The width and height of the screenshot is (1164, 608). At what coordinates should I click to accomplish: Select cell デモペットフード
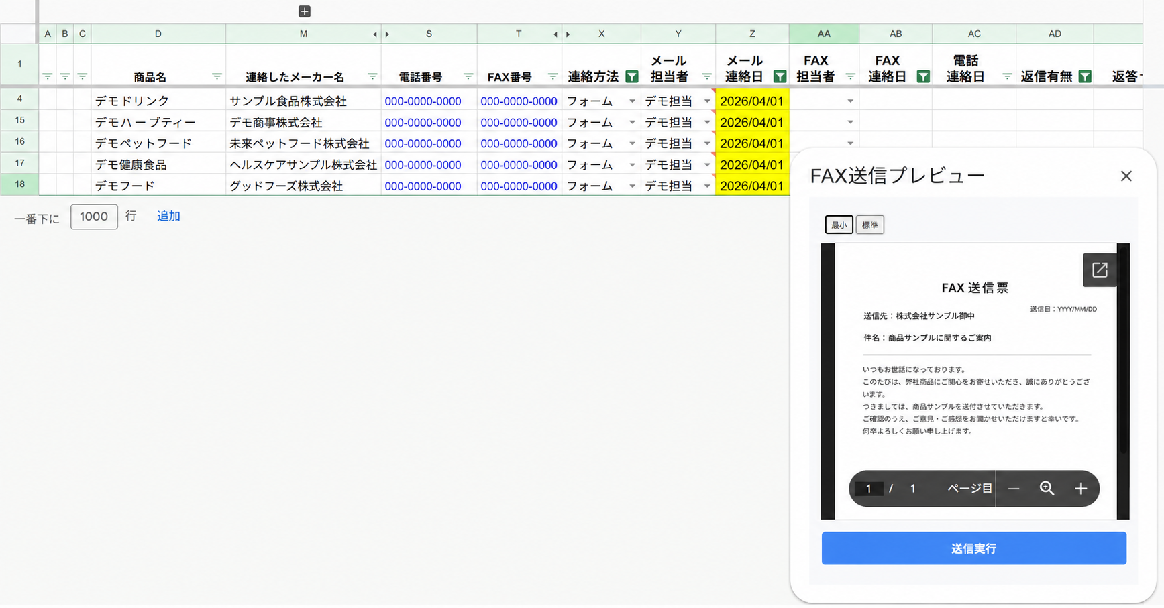pos(158,143)
